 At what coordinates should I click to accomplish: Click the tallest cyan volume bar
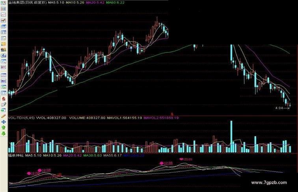pos(231,136)
